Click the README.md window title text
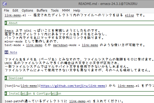The image size is (154, 103). [108, 4]
